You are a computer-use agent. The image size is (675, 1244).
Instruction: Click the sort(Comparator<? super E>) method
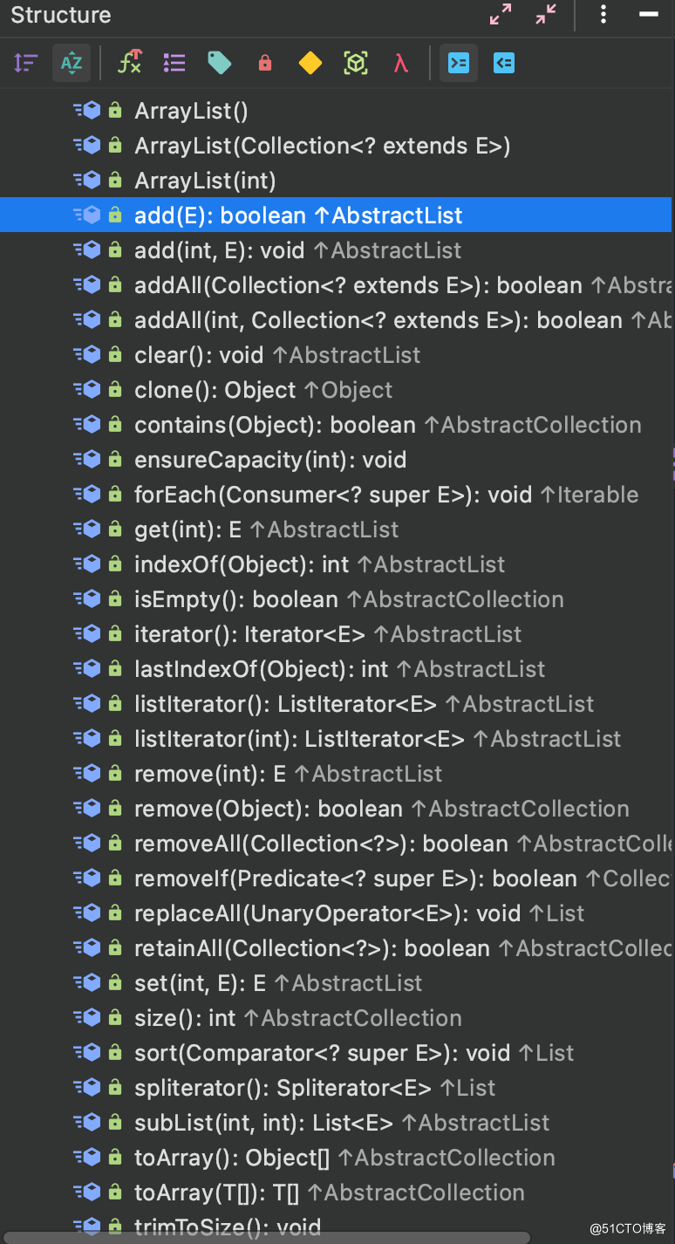tap(354, 1053)
